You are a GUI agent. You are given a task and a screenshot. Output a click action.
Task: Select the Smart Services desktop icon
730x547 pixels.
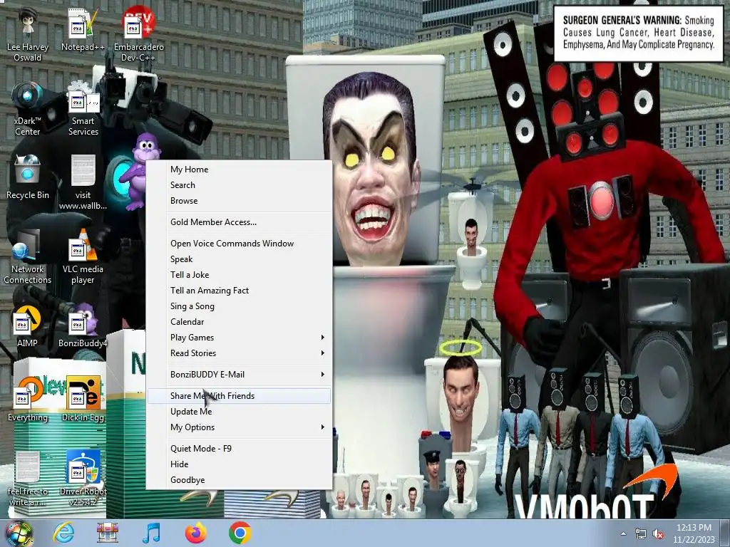pos(83,108)
